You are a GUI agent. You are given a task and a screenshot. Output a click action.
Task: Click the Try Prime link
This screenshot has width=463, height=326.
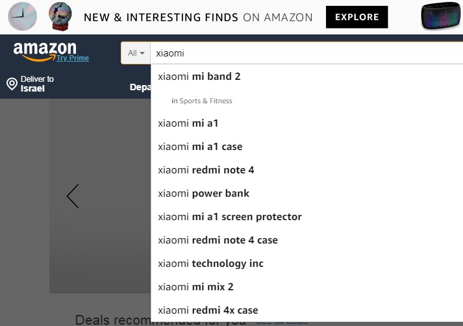coord(73,58)
